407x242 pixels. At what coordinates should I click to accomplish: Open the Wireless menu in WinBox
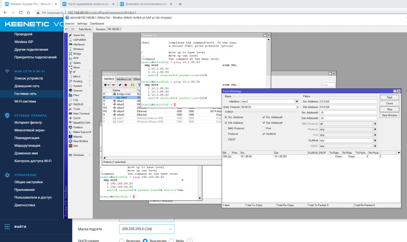[78, 49]
